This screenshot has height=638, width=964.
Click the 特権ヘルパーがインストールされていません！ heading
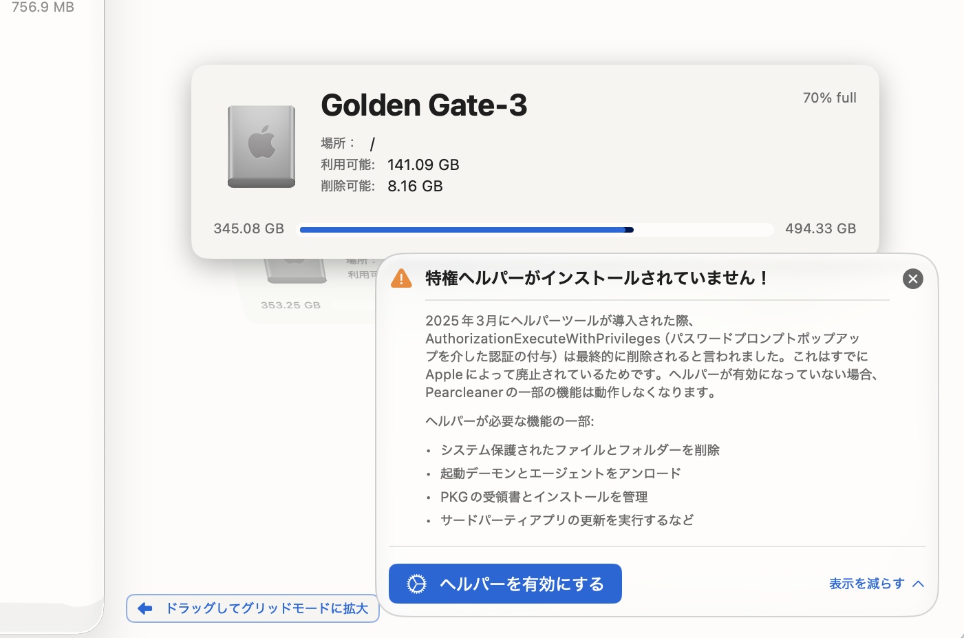[597, 278]
